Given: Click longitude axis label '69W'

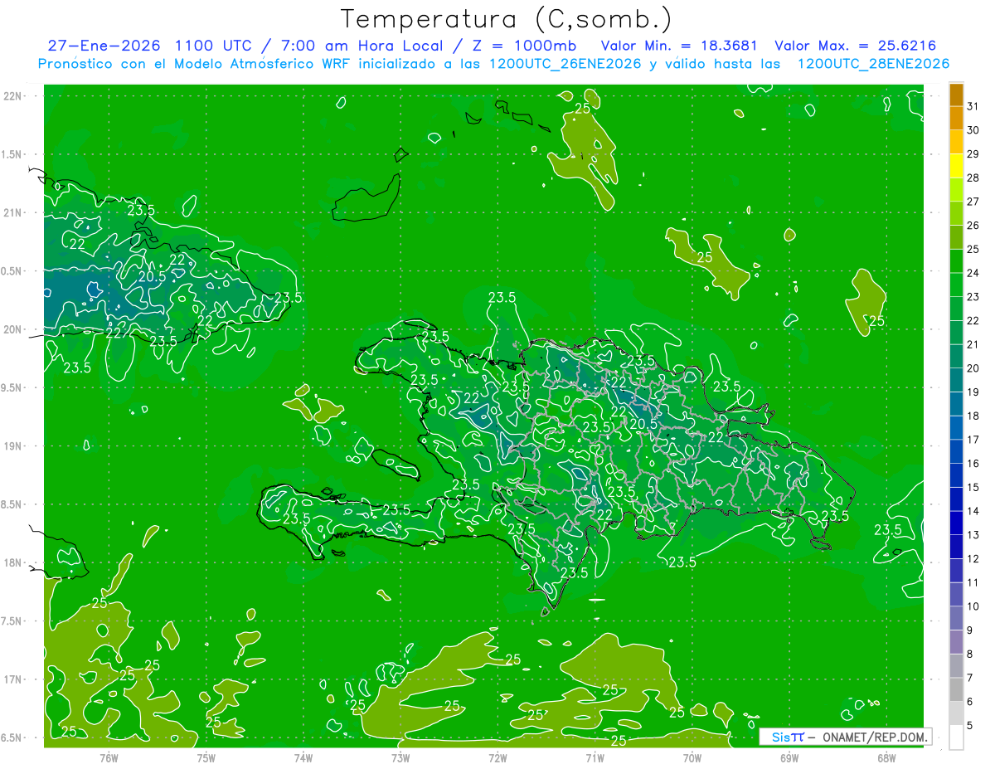Looking at the screenshot, I should click(789, 757).
